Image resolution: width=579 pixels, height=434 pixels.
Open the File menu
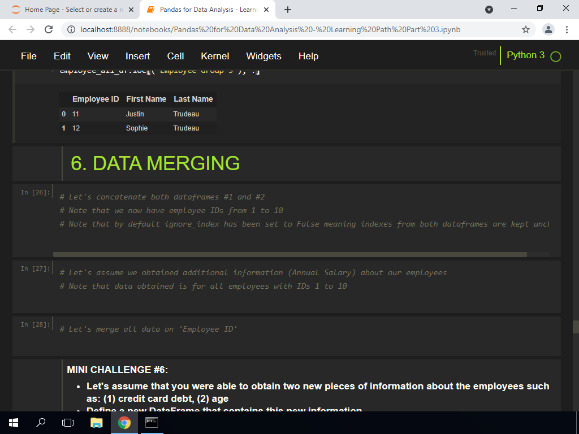click(28, 56)
